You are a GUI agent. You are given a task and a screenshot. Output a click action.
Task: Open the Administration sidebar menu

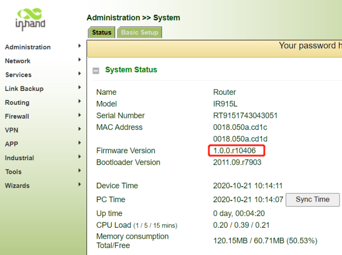pos(28,47)
